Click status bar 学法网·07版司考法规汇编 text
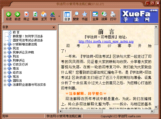161x119 pixels. pyautogui.click(x=64, y=116)
